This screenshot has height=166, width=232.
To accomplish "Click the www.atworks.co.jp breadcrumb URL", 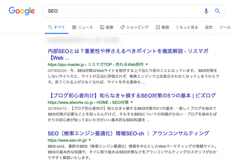I will 88,102.
